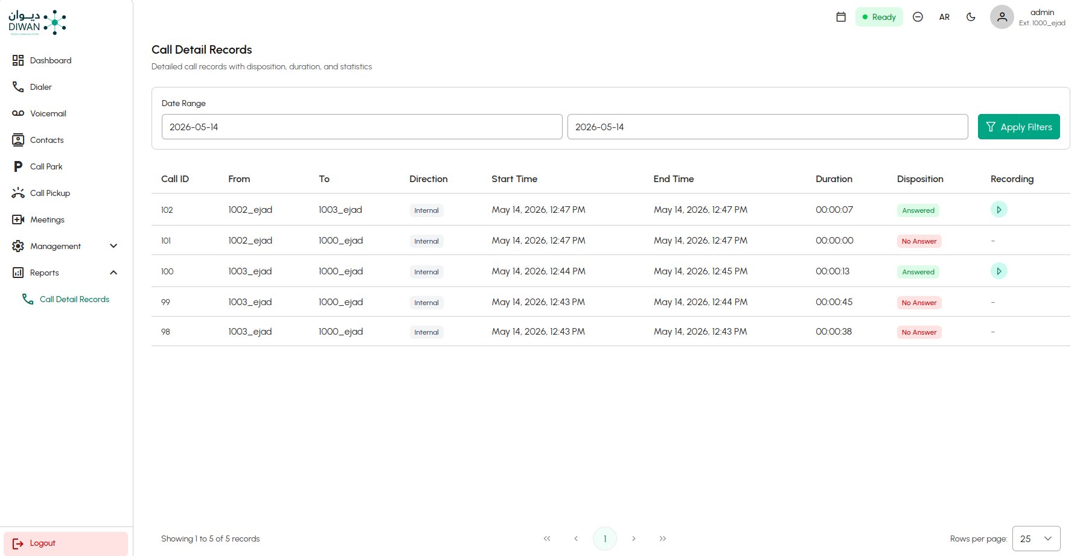The width and height of the screenshot is (1080, 556).
Task: Click the Reports chart icon
Action: 18,273
